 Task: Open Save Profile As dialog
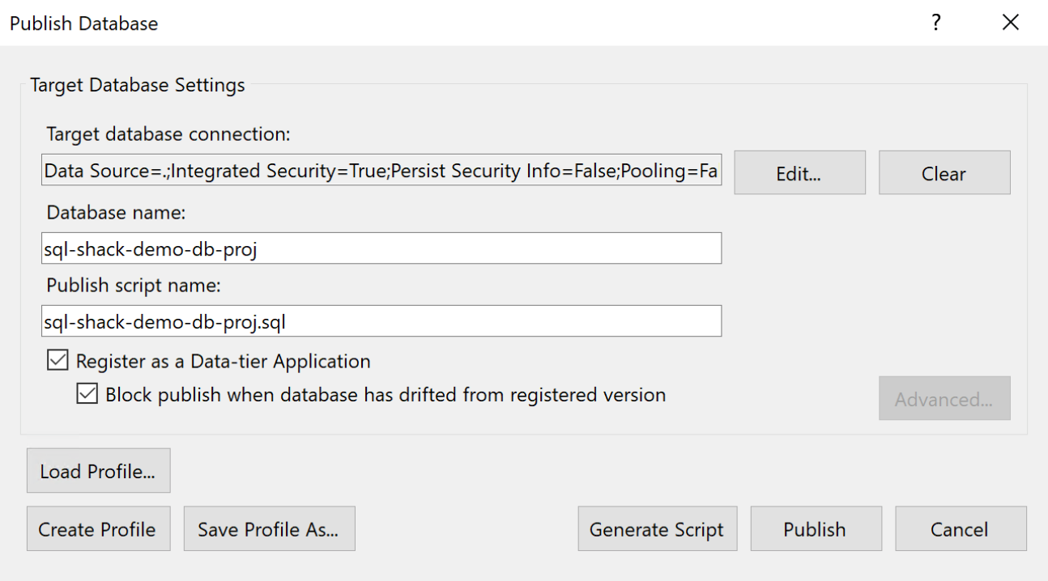pos(269,528)
